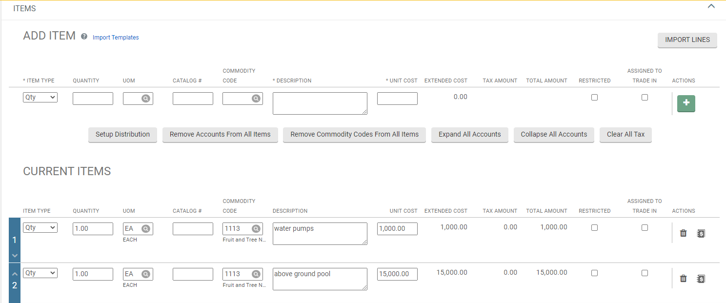726x303 pixels.
Task: Delete the above ground pool item
Action: [x=683, y=279]
